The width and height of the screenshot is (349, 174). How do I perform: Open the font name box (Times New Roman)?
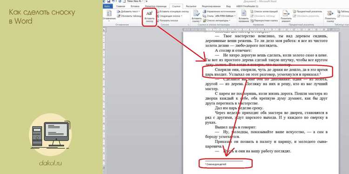(x=135, y=1)
